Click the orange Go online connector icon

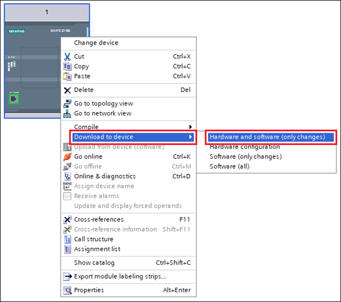pyautogui.click(x=67, y=156)
